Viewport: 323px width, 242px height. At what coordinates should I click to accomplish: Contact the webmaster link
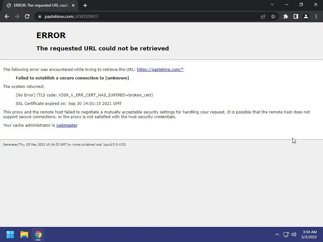tap(67, 125)
